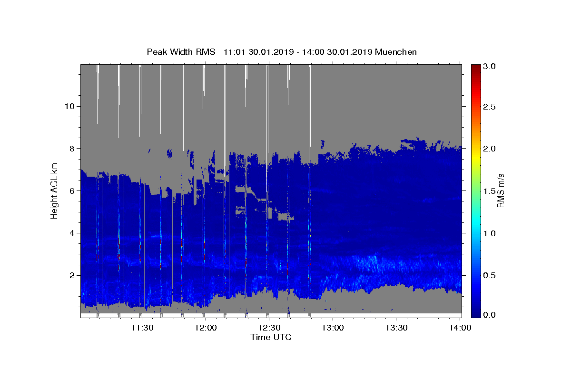571x381 pixels.
Task: Click the colorbar value 2.0
Action: point(490,149)
